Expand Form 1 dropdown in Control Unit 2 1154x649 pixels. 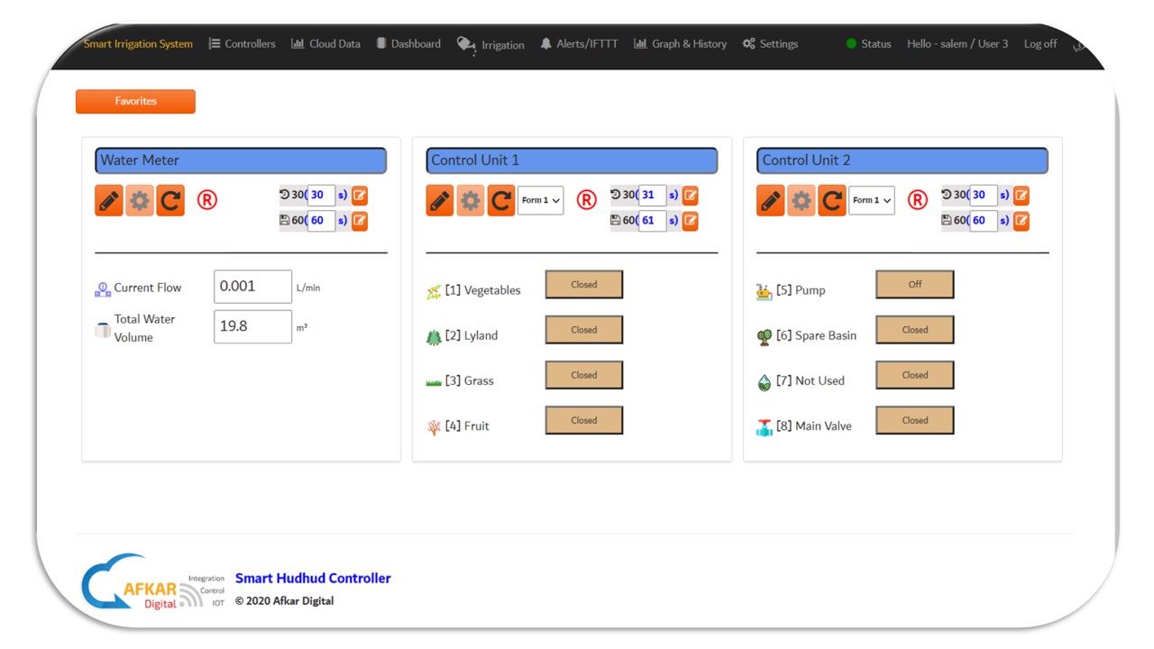coord(871,200)
